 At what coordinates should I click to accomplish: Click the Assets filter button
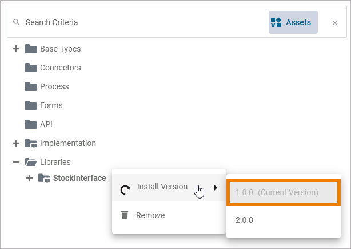point(293,22)
